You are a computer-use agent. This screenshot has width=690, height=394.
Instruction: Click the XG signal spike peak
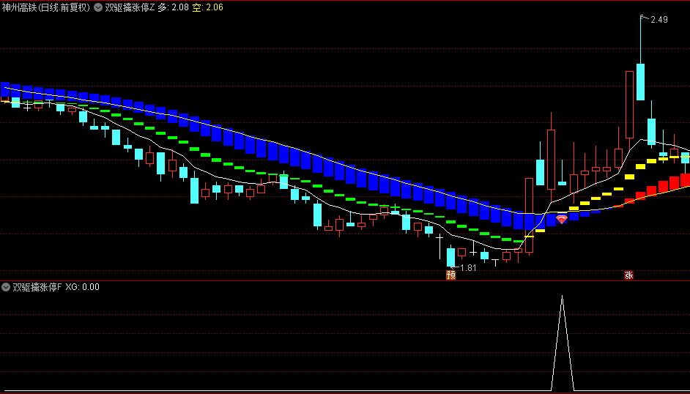tap(562, 297)
